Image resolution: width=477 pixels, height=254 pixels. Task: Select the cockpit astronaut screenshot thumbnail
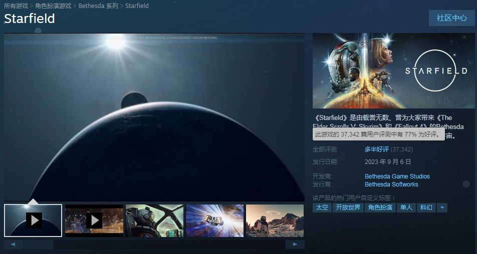154,220
